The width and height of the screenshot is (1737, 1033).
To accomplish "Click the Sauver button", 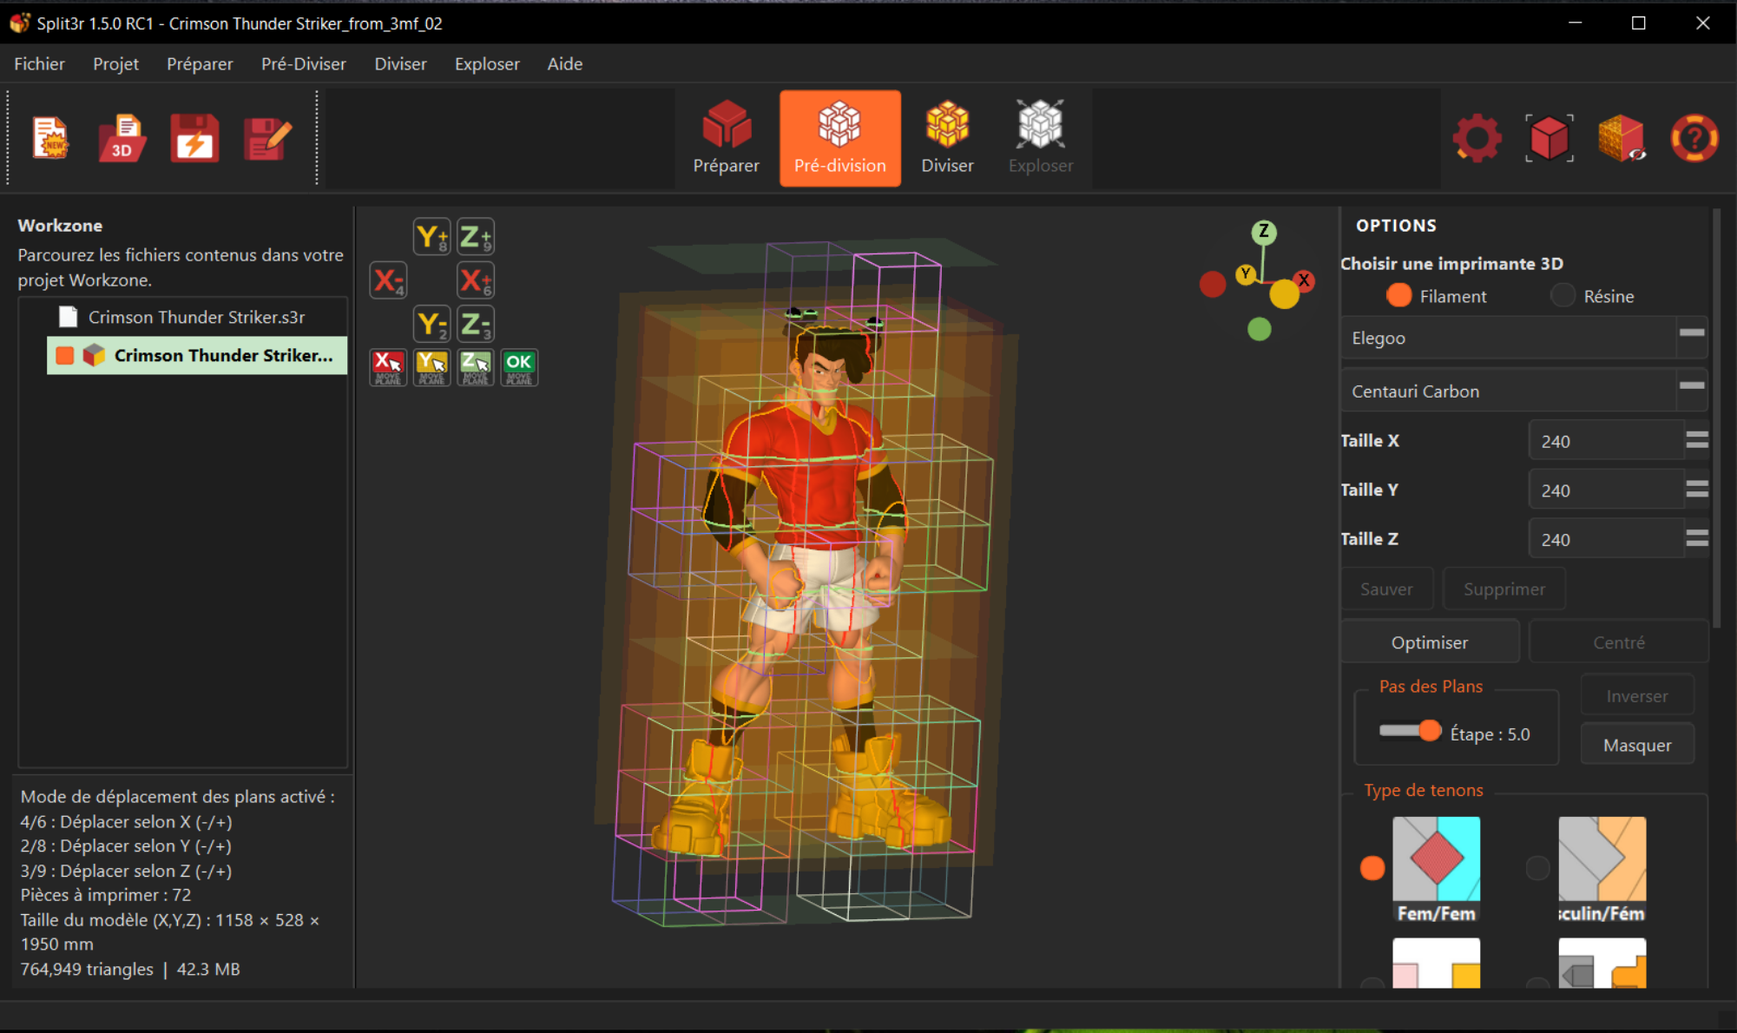I will pyautogui.click(x=1386, y=589).
